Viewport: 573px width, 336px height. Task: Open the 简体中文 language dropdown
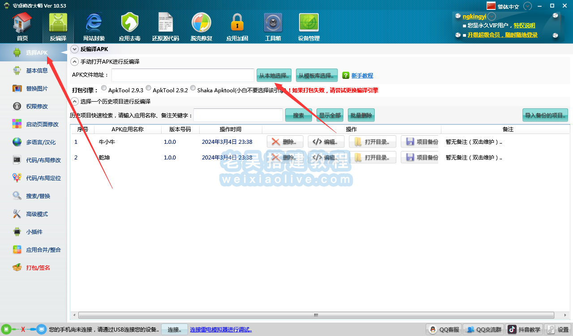tap(528, 6)
